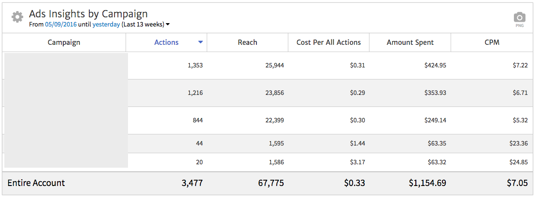Click the $23.36 CPM cell
Viewport: 539px width, 199px height.
pyautogui.click(x=518, y=144)
